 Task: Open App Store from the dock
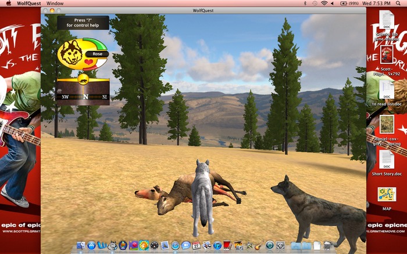click(91, 245)
